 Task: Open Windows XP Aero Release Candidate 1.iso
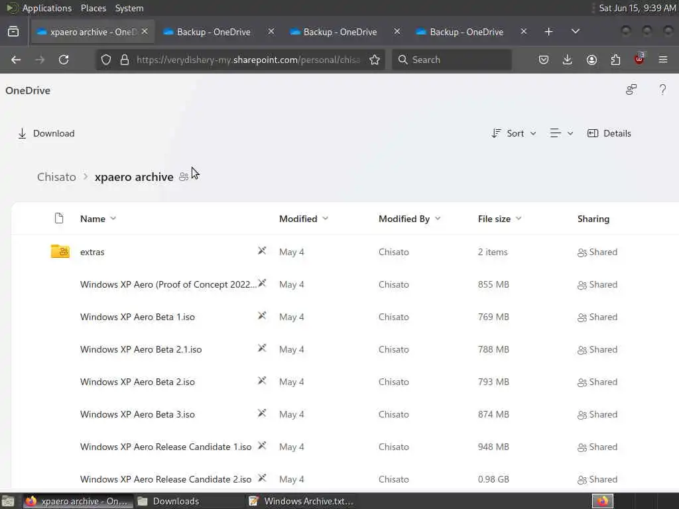165,447
